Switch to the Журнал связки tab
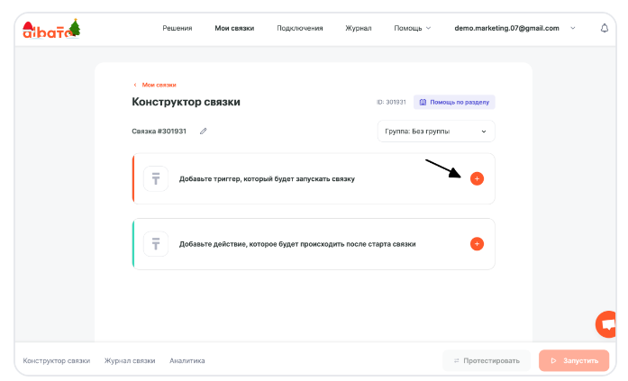Viewport: 628px width, 381px height. pos(130,360)
